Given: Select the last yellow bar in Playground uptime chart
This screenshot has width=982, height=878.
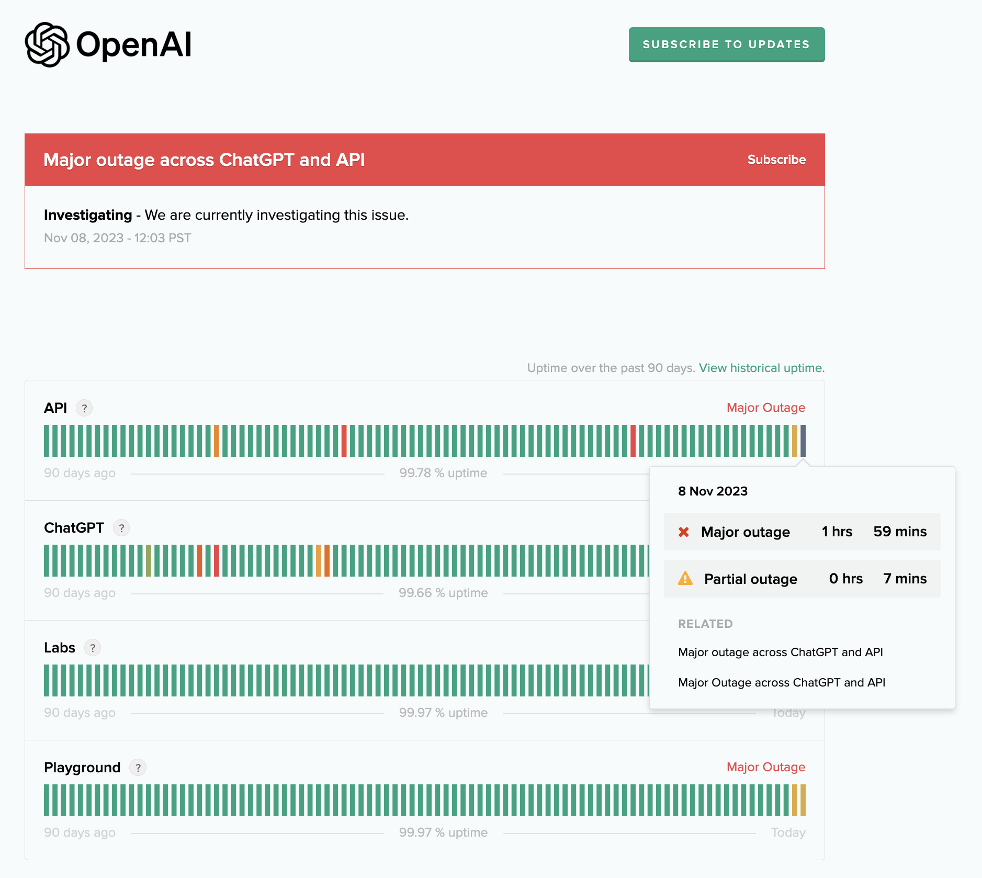Looking at the screenshot, I should coord(803,801).
